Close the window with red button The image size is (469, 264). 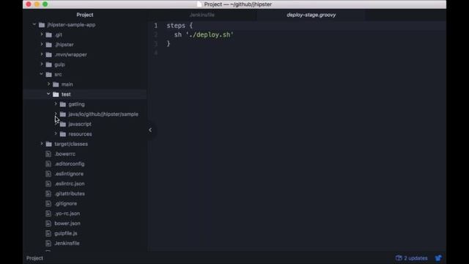29,4
